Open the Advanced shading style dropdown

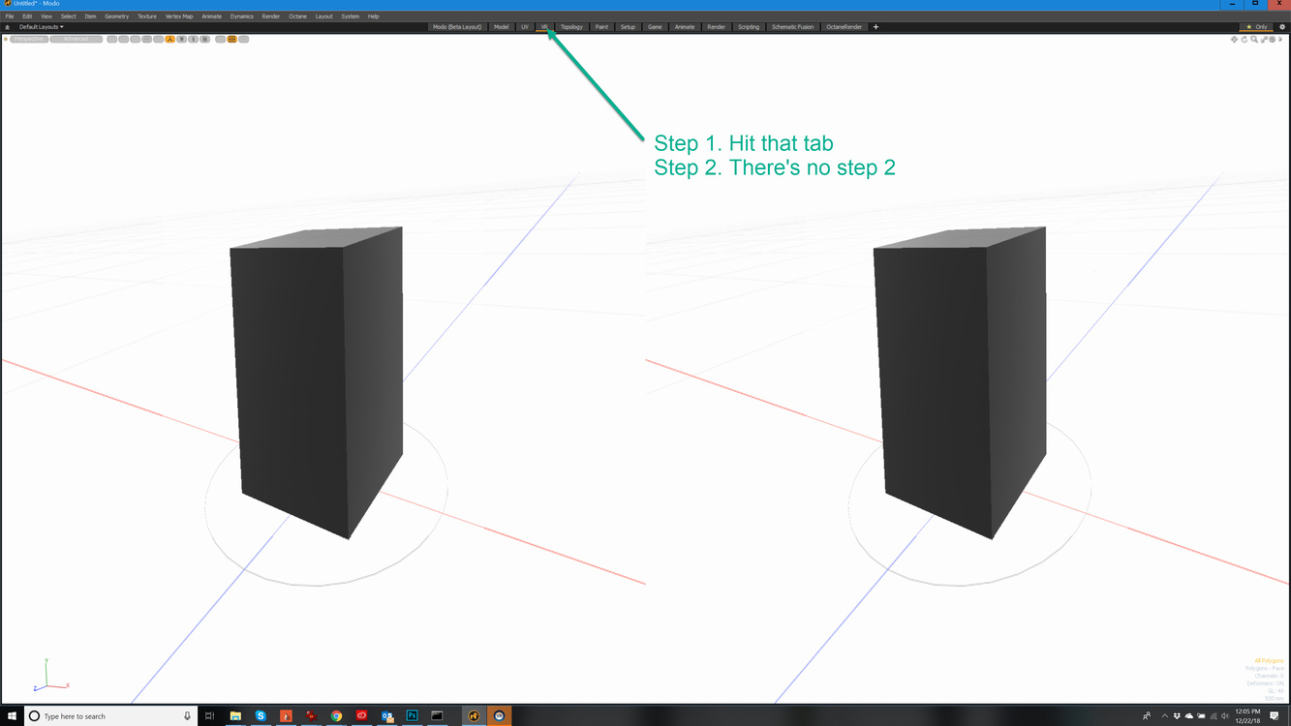pyautogui.click(x=77, y=39)
